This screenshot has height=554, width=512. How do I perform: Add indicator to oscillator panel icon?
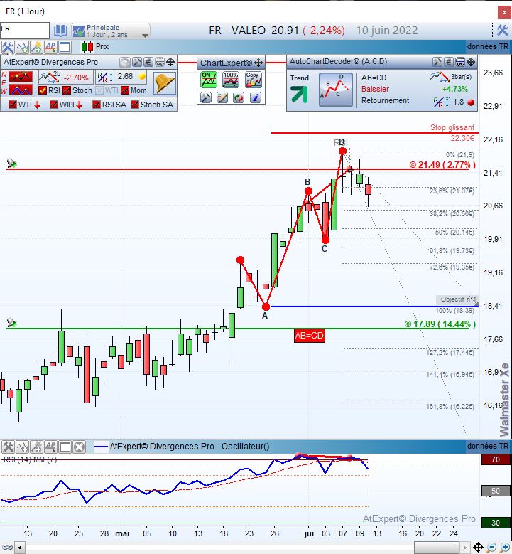(x=22, y=447)
